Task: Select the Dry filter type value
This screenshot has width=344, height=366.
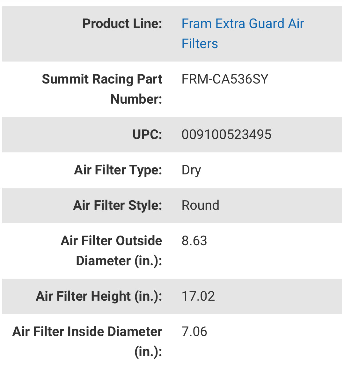Action: 191,170
